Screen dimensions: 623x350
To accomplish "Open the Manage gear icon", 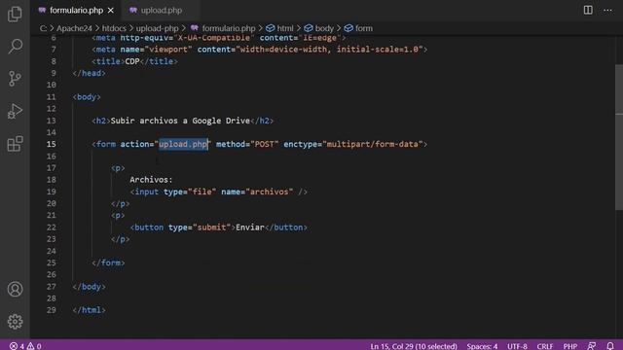I will click(x=15, y=322).
